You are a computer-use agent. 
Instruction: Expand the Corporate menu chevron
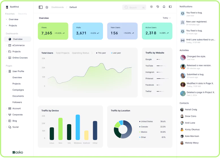click(x=7, y=115)
